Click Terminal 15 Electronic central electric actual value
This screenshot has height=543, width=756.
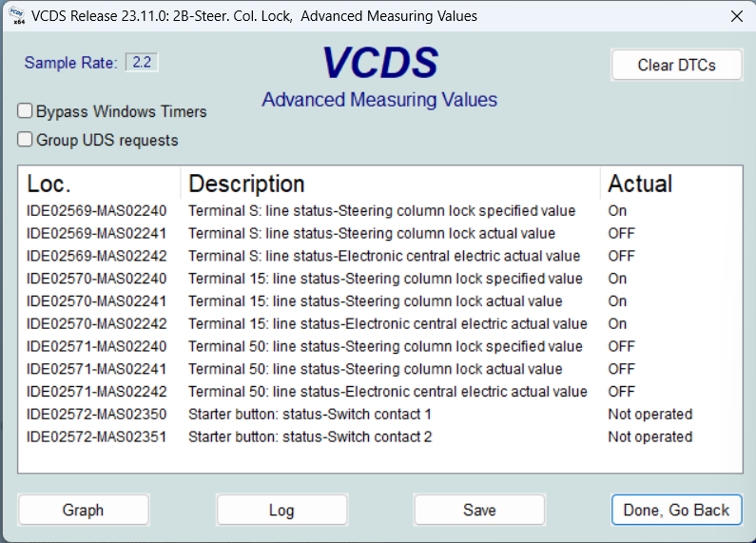point(388,324)
